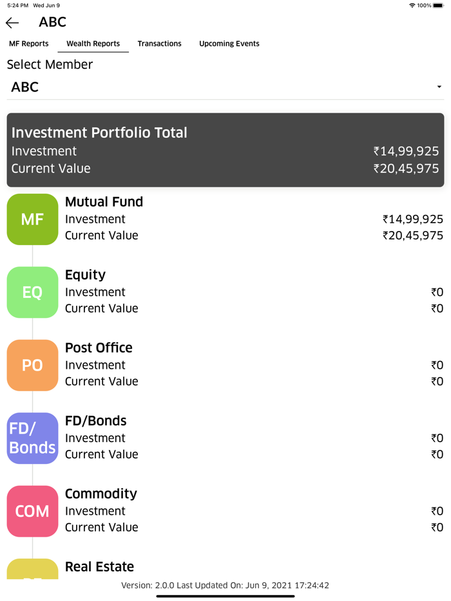Go to the Upcoming Events tab
The width and height of the screenshot is (451, 601).
tap(229, 44)
